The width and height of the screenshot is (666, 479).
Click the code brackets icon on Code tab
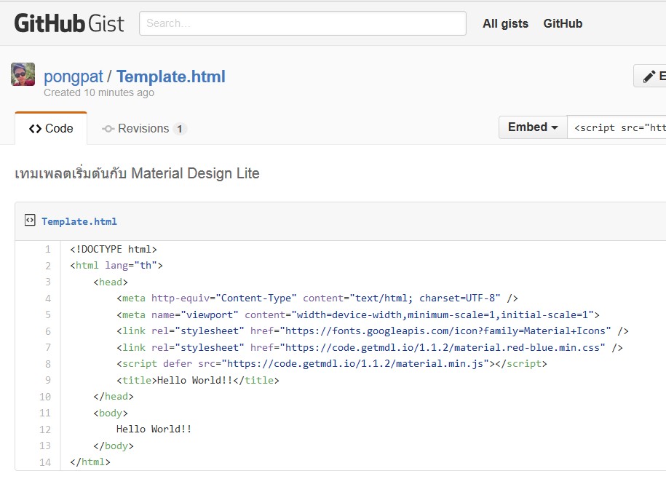36,128
